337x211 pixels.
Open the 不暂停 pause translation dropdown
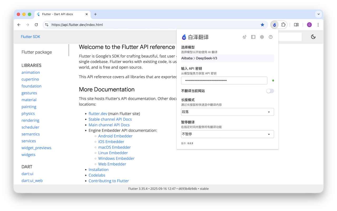pos(227,134)
